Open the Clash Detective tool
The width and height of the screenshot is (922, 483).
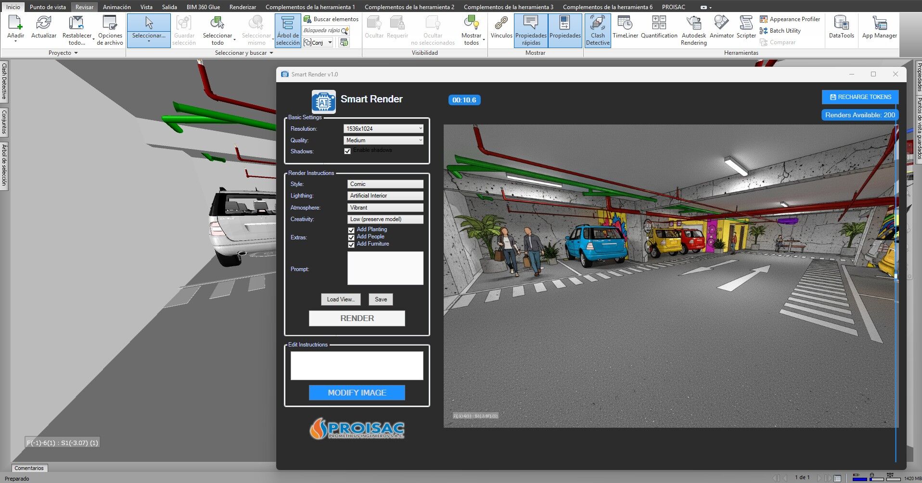(x=598, y=30)
